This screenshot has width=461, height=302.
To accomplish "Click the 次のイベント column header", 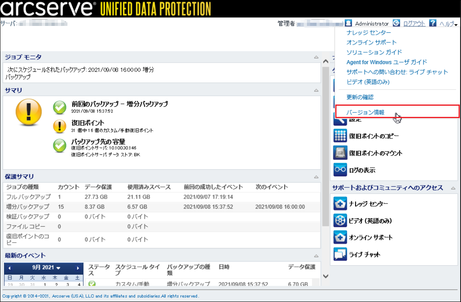I will click(x=272, y=187).
